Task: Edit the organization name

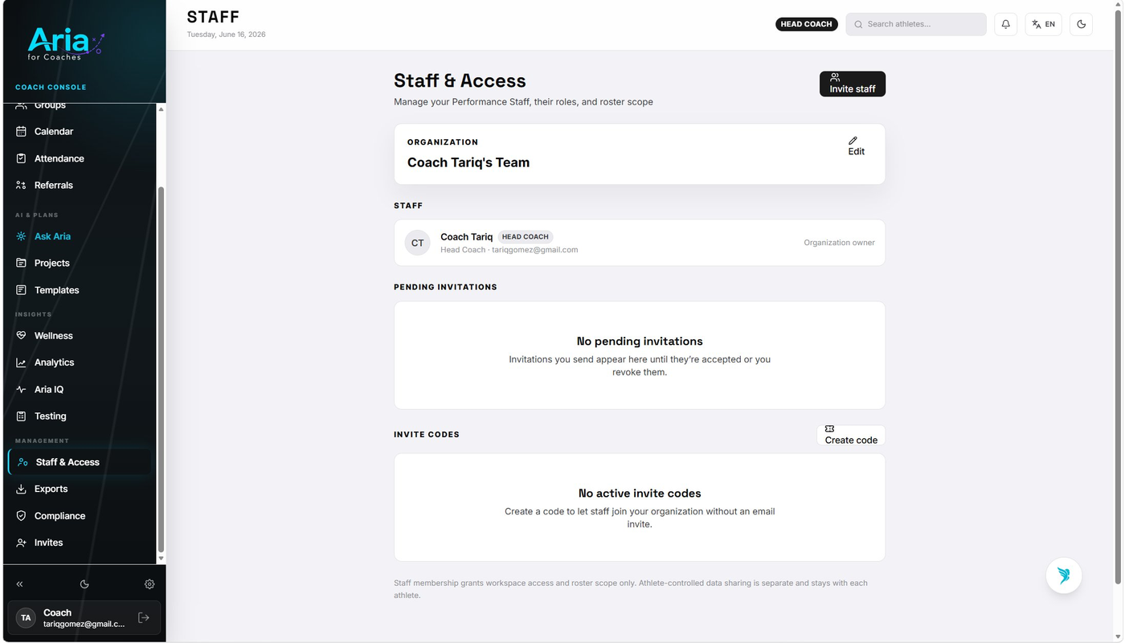Action: pos(857,146)
